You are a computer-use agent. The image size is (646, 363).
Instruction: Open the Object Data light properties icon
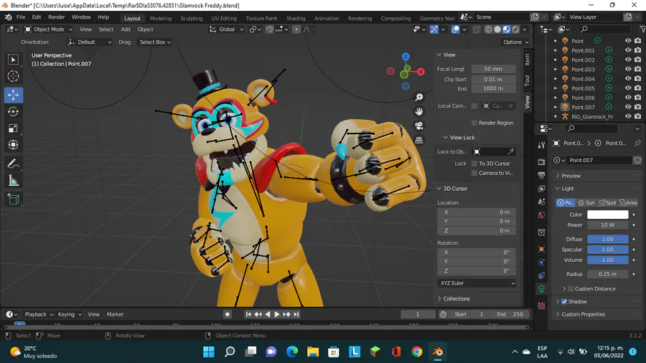[541, 289]
